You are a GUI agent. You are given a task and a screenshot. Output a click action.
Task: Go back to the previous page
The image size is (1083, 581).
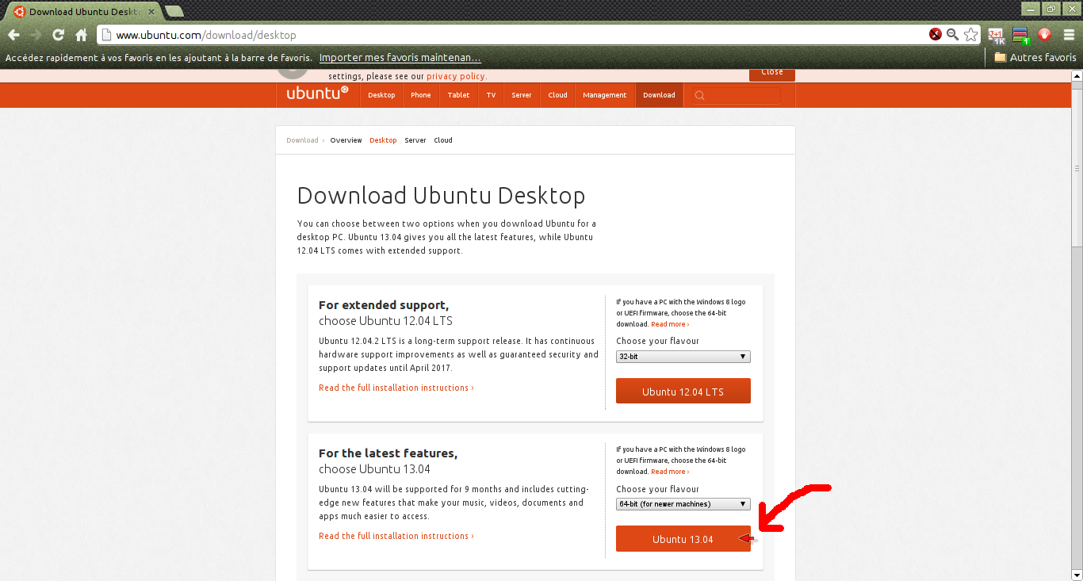point(13,35)
